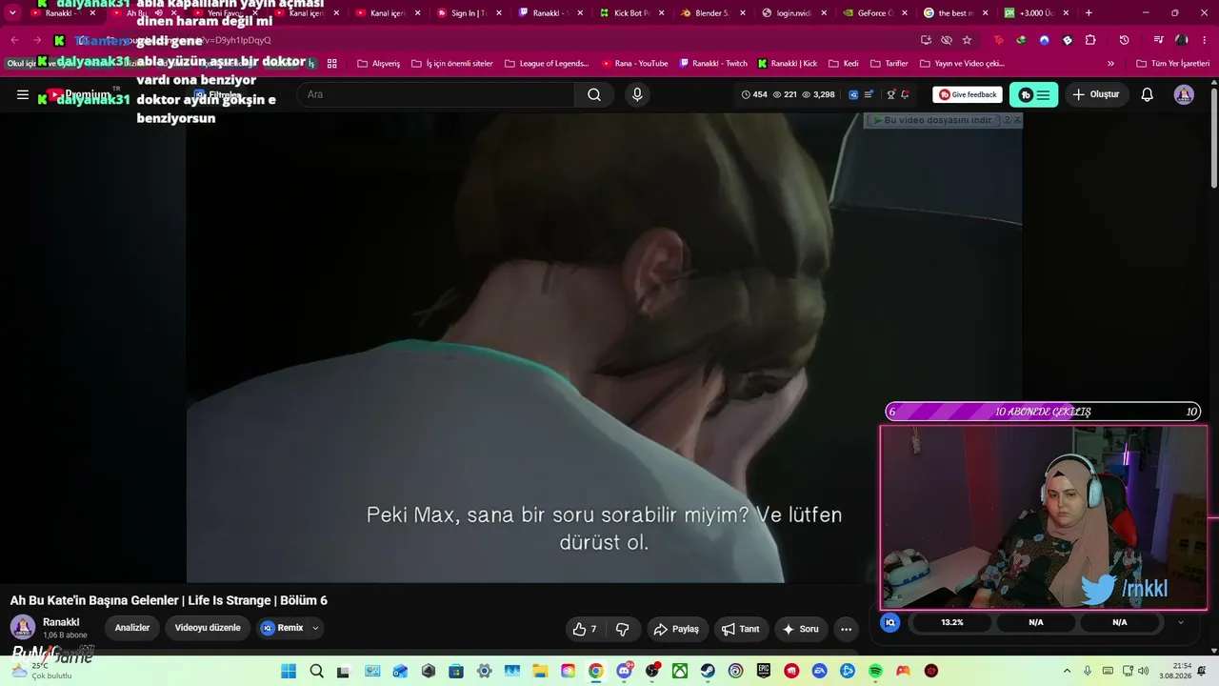Click the Ranakkl channel name link
Screen dimensions: 1219x686
coord(61,622)
